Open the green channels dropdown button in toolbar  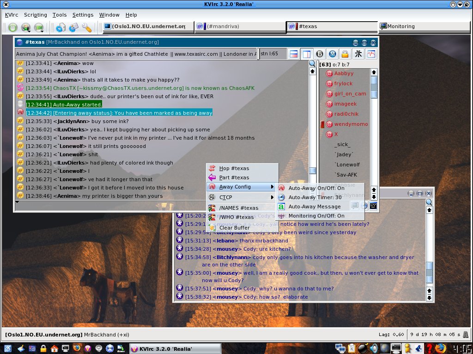click(x=39, y=27)
